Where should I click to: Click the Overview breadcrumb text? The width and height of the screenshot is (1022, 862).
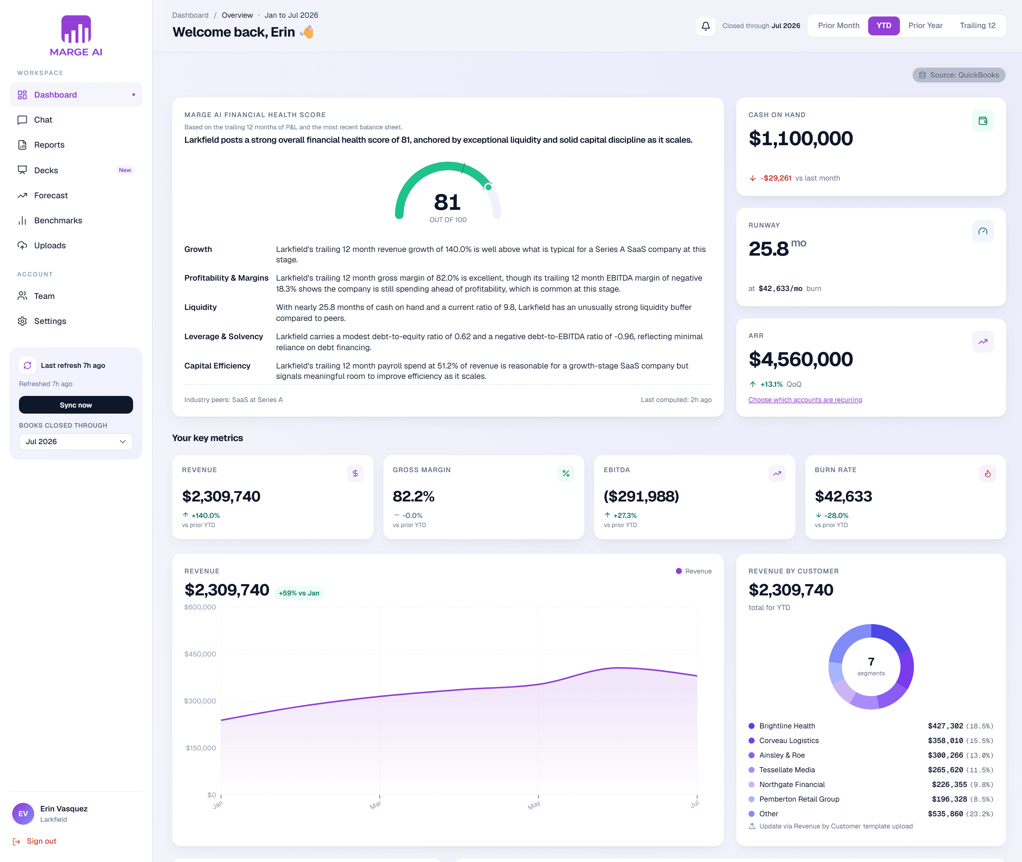pyautogui.click(x=237, y=15)
